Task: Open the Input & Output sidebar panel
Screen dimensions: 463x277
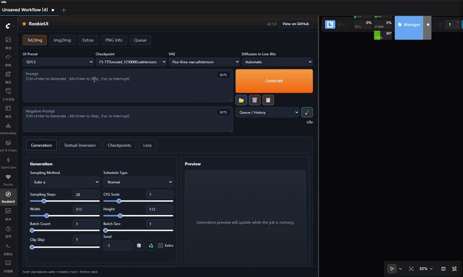Action: coord(8,145)
